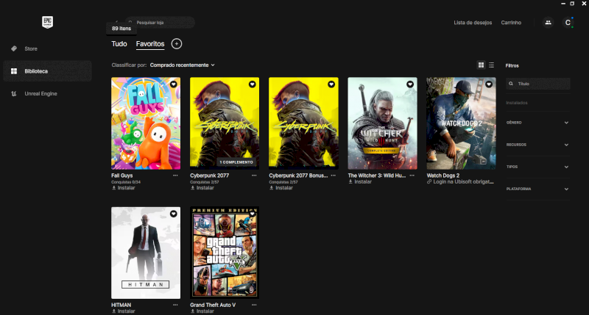Open more options for Grand Theft Auto V
This screenshot has height=315, width=589.
pos(254,305)
